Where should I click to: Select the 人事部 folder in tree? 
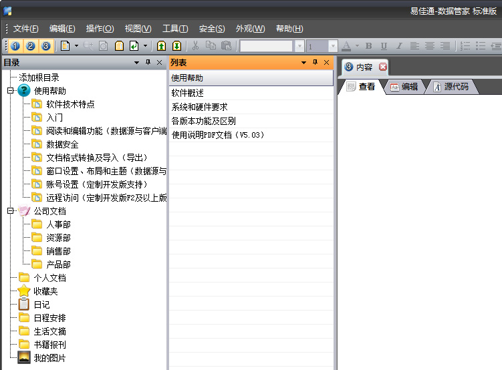[58, 224]
